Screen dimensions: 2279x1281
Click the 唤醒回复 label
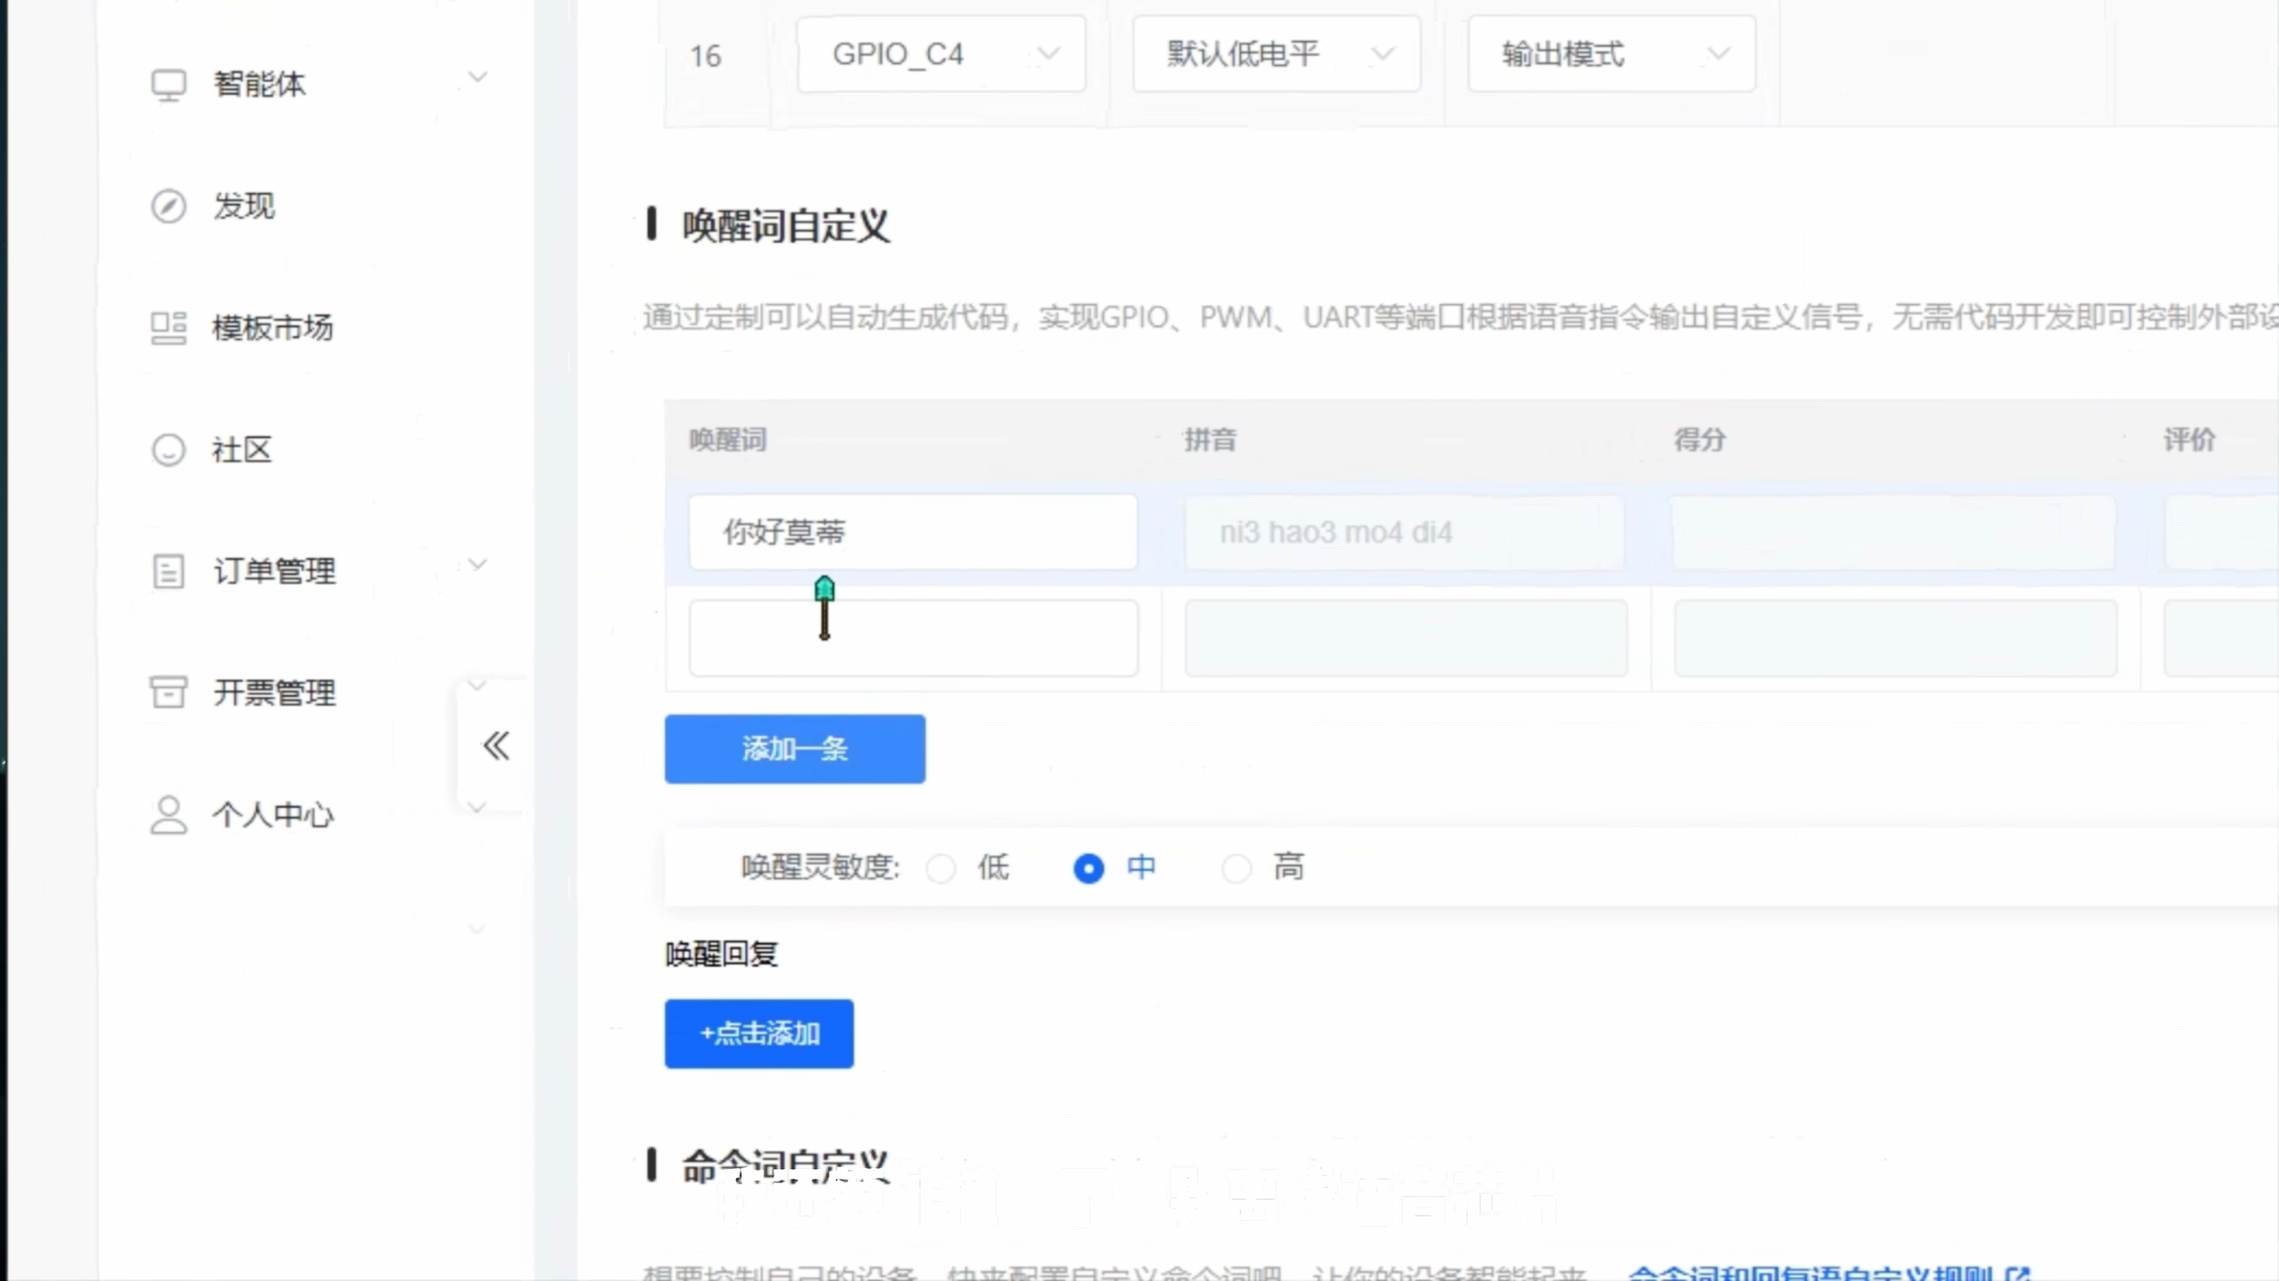pos(721,954)
